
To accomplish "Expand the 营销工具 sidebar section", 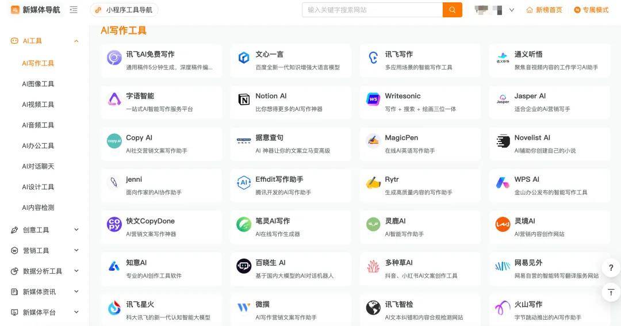I will click(76, 250).
